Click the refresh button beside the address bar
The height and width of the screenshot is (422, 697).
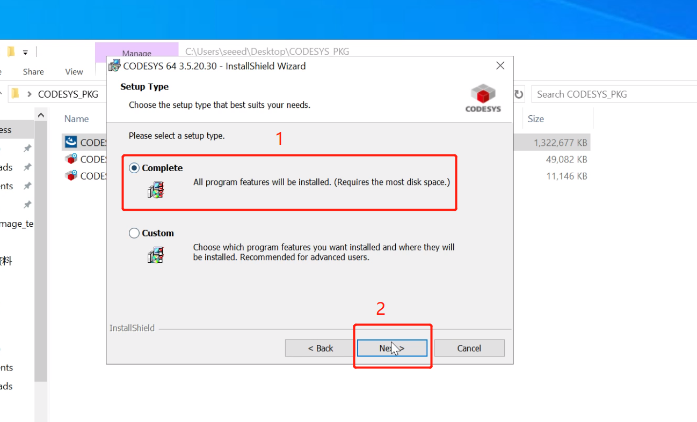pyautogui.click(x=519, y=94)
